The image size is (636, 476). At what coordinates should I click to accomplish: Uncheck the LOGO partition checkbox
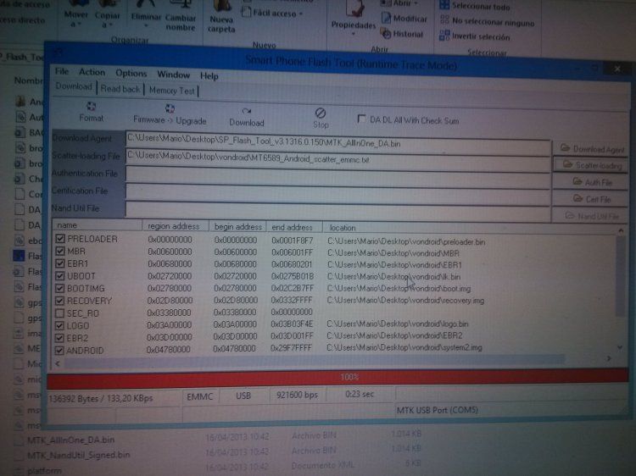(x=59, y=325)
